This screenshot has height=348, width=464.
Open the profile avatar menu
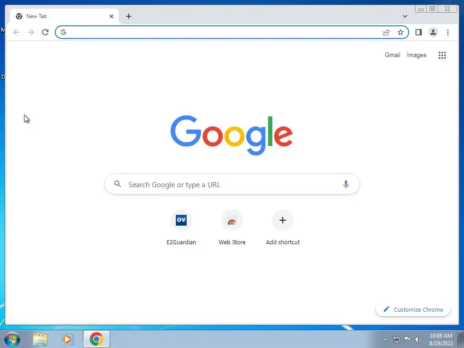[433, 32]
